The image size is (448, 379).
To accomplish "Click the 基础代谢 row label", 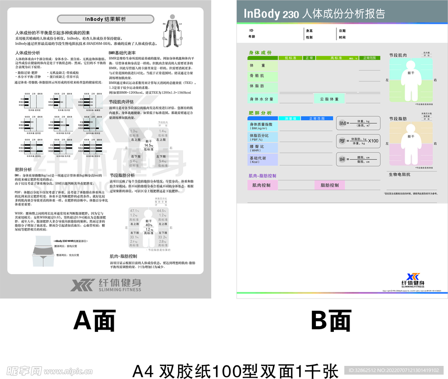I will pos(262,160).
